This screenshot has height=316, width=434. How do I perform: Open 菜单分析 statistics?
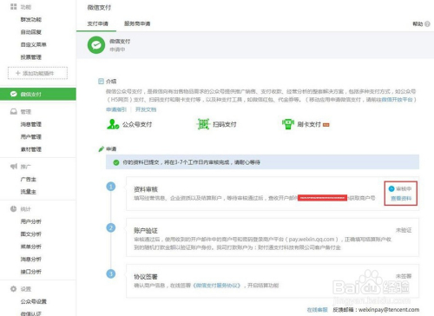31,247
